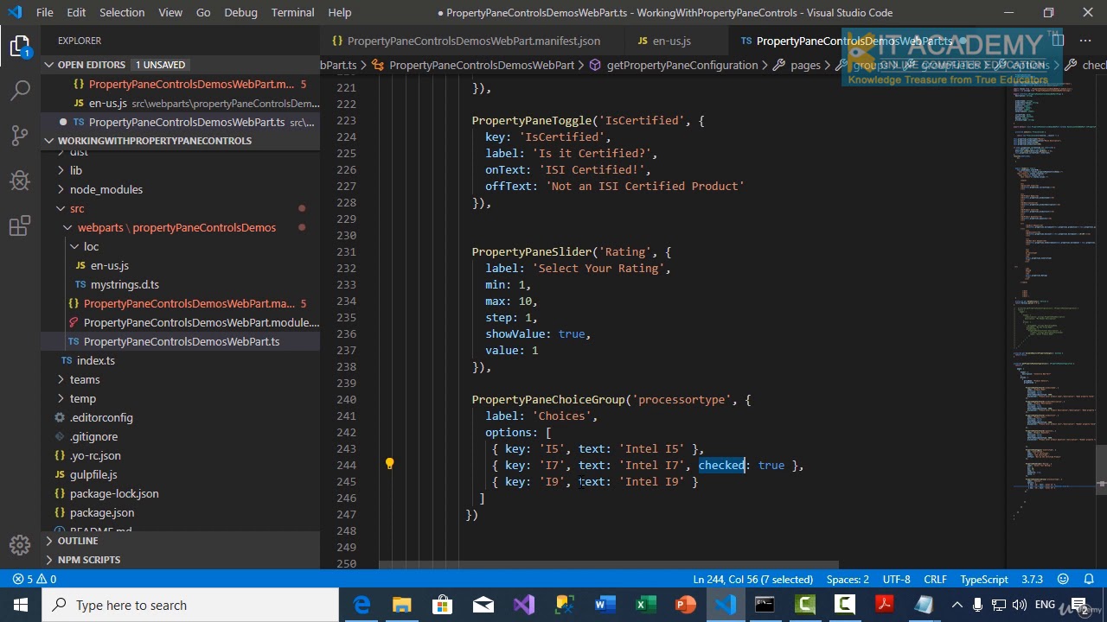Open mystrings.d.ts in explorer
Viewport: 1107px width, 622px height.
tap(125, 284)
